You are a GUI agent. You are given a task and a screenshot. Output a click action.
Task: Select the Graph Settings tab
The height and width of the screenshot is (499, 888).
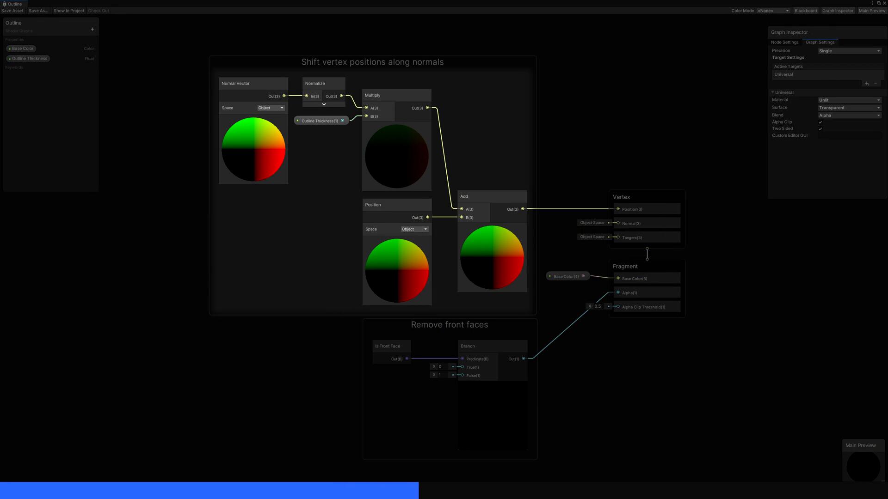pyautogui.click(x=820, y=42)
